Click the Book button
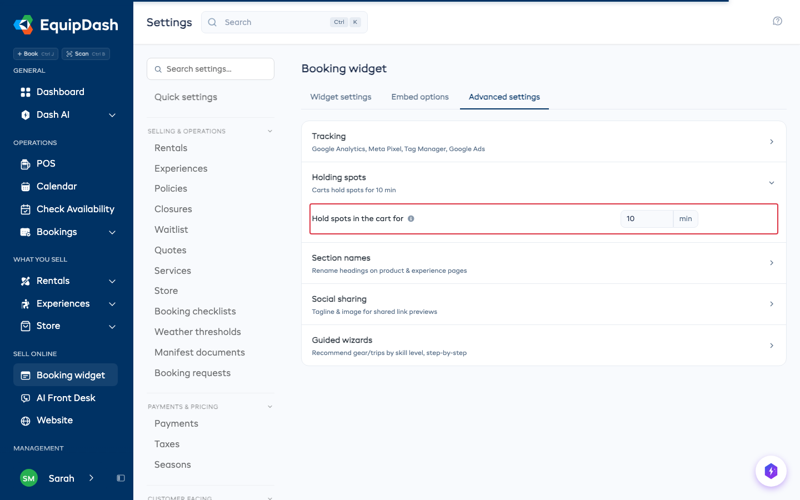 (x=36, y=54)
